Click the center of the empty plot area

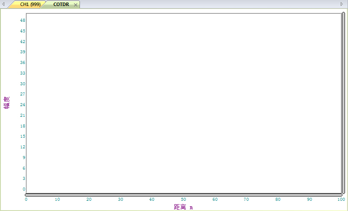coord(183,103)
